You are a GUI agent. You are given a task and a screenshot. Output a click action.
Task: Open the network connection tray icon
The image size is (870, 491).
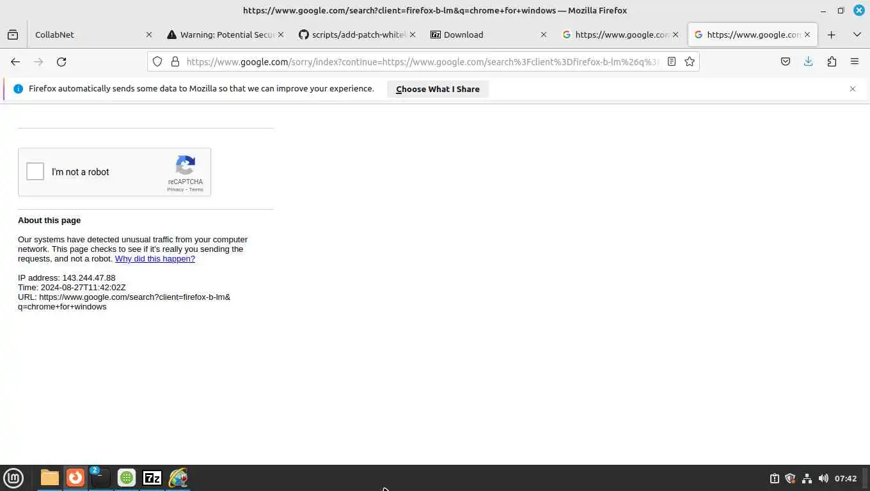point(807,478)
